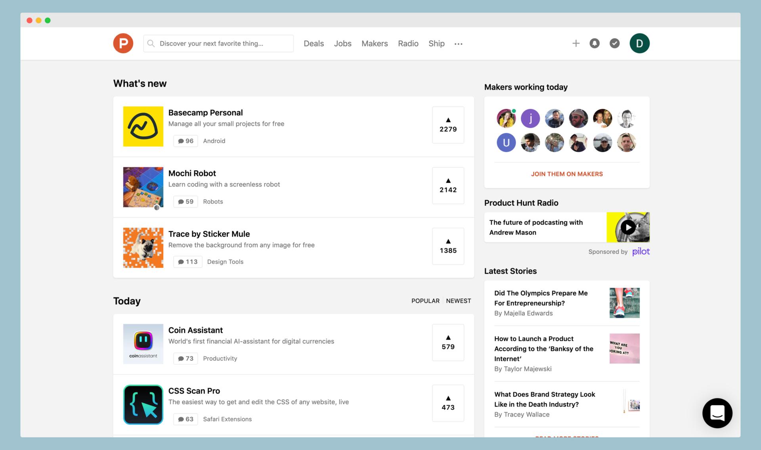Open the Deals nav item
The width and height of the screenshot is (761, 450).
(314, 44)
